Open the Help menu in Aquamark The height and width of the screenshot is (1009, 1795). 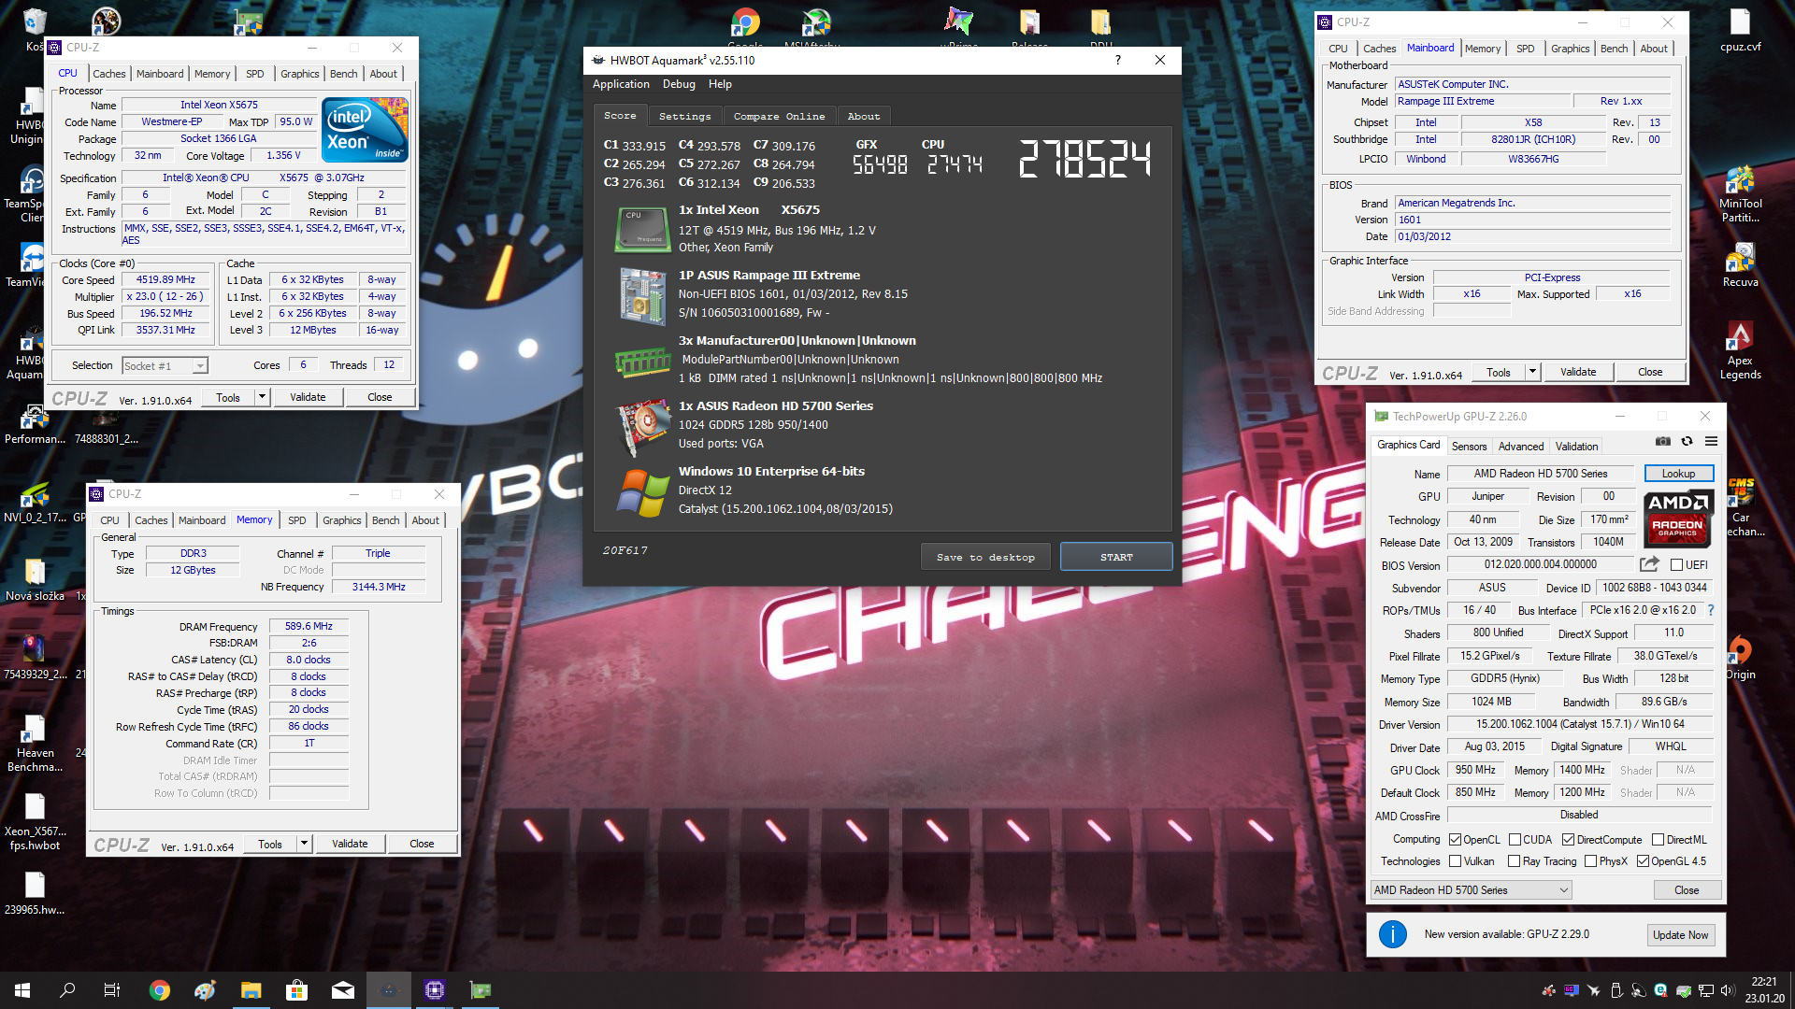point(720,84)
